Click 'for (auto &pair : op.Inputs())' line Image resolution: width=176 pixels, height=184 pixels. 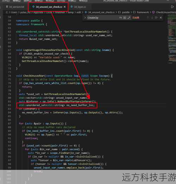pyautogui.click(x=43, y=124)
